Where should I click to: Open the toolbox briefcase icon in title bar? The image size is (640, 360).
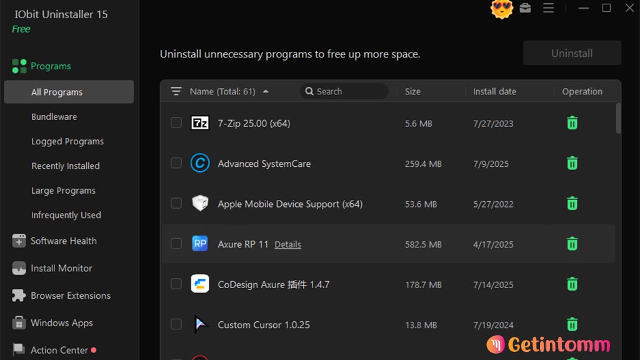525,7
